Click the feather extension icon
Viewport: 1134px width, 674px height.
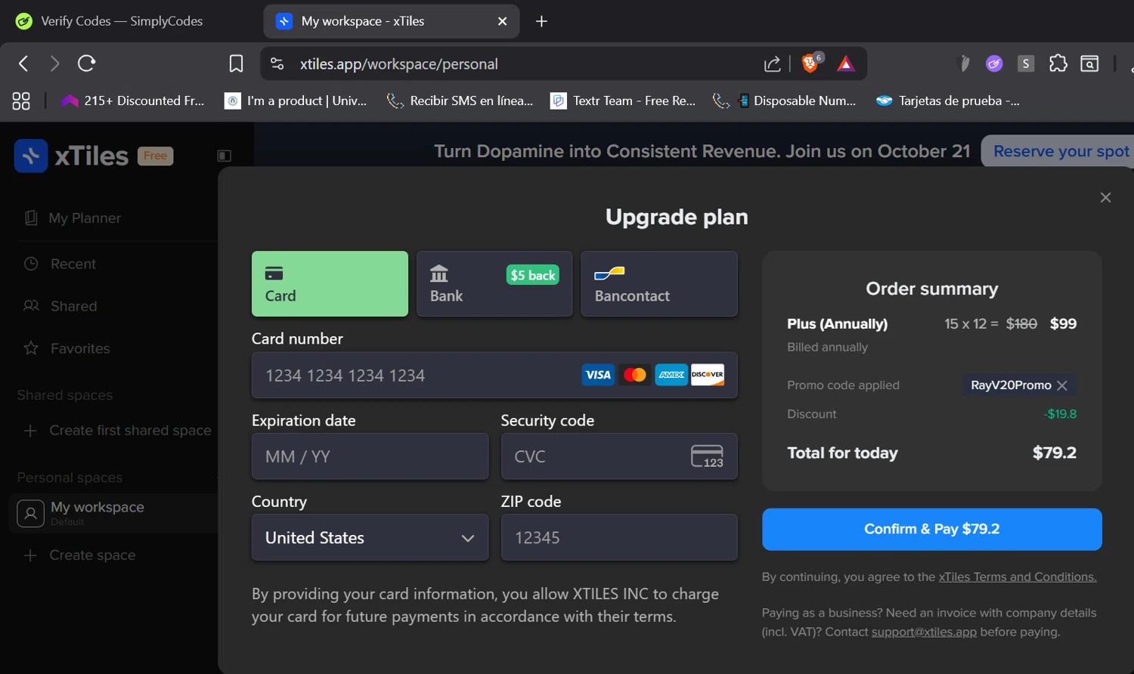click(x=964, y=63)
